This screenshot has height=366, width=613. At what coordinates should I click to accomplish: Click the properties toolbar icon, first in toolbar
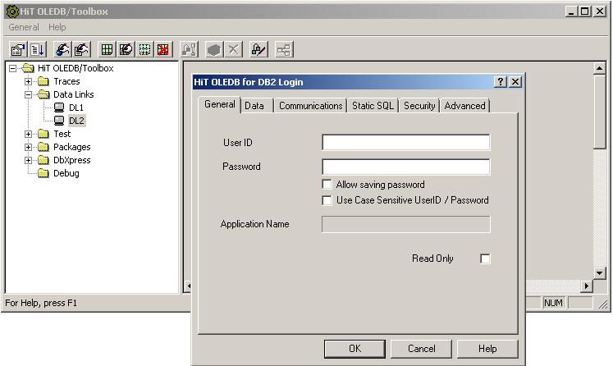click(x=18, y=50)
